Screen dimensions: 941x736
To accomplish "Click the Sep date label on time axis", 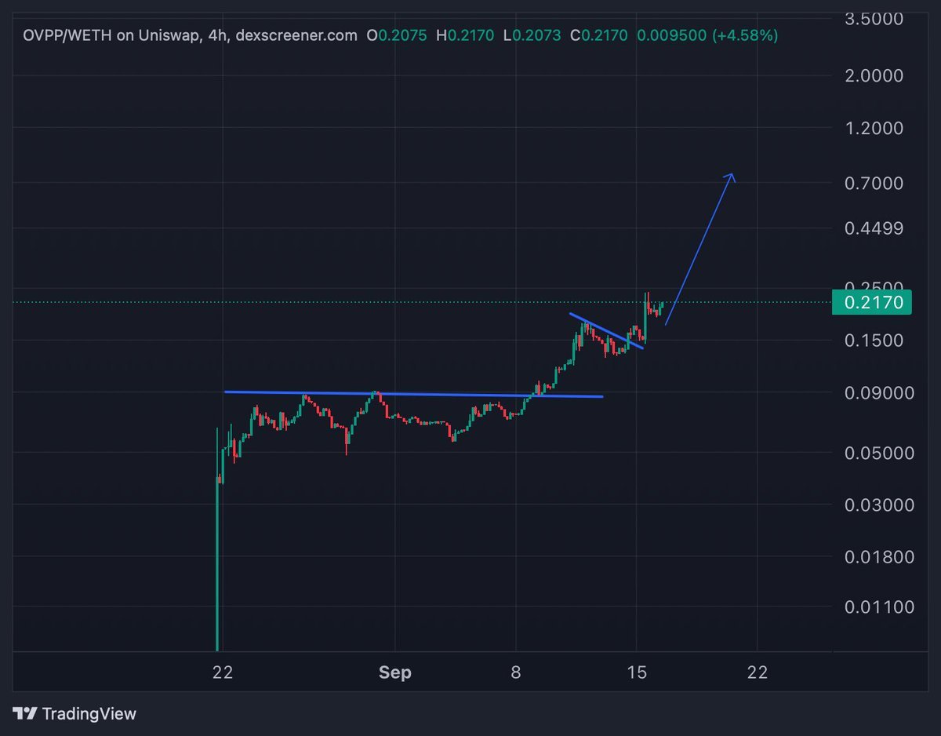I will [x=394, y=672].
